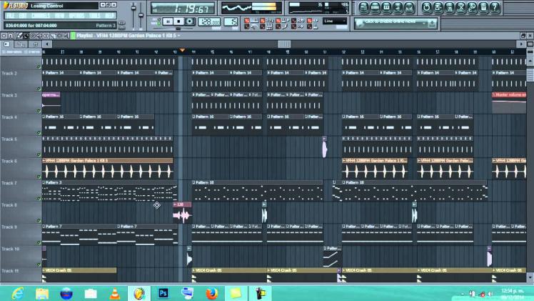Toggle the pattern/song mode switch
The height and width of the screenshot is (301, 534).
pyautogui.click(x=157, y=22)
